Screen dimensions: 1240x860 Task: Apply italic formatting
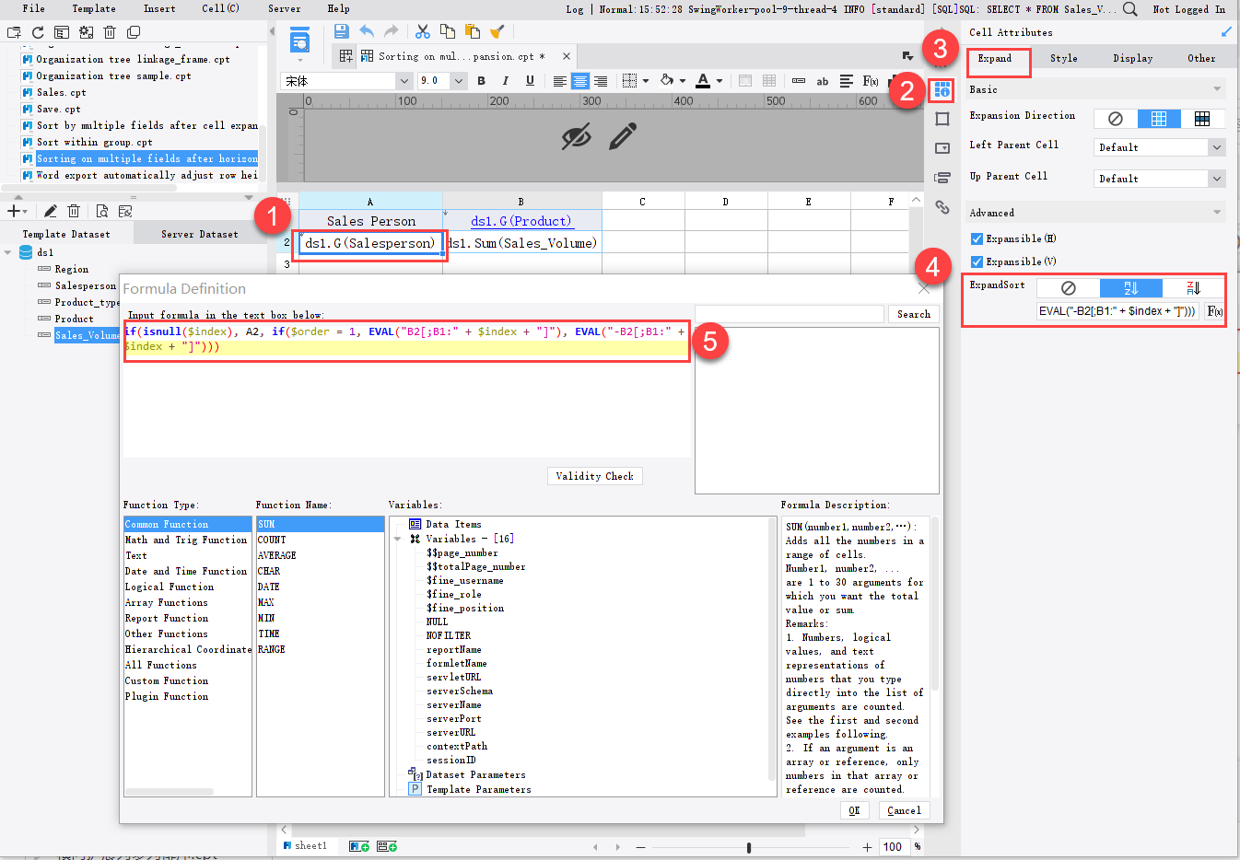point(506,81)
